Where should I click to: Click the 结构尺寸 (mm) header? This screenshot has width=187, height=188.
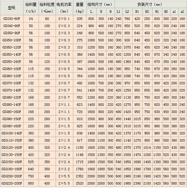tap(100, 5)
